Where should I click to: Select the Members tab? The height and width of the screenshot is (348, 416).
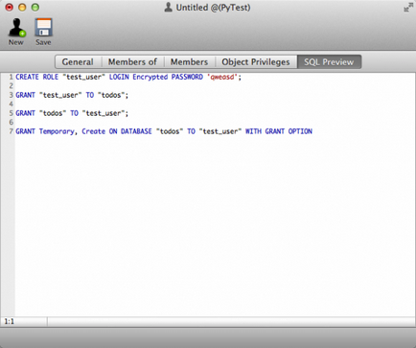click(x=189, y=61)
